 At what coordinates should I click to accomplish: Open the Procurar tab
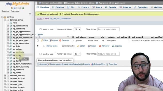(x=84, y=7)
